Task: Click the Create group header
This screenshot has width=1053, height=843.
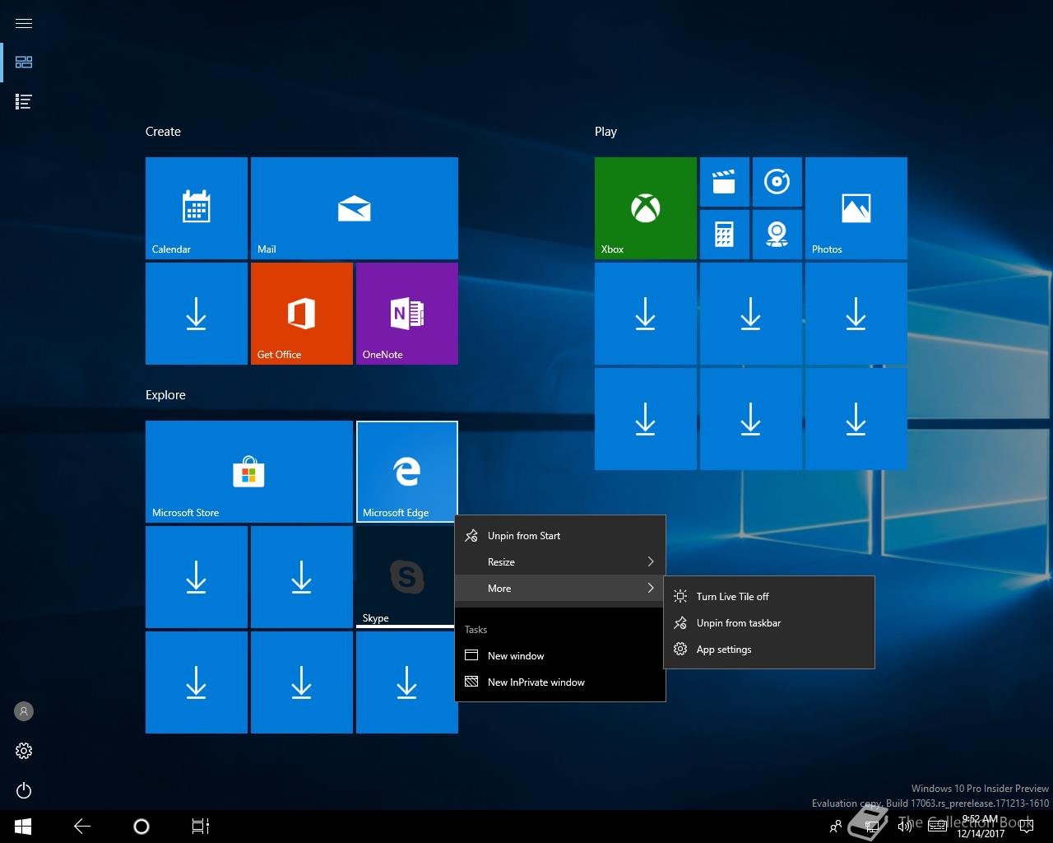Action: pyautogui.click(x=163, y=132)
